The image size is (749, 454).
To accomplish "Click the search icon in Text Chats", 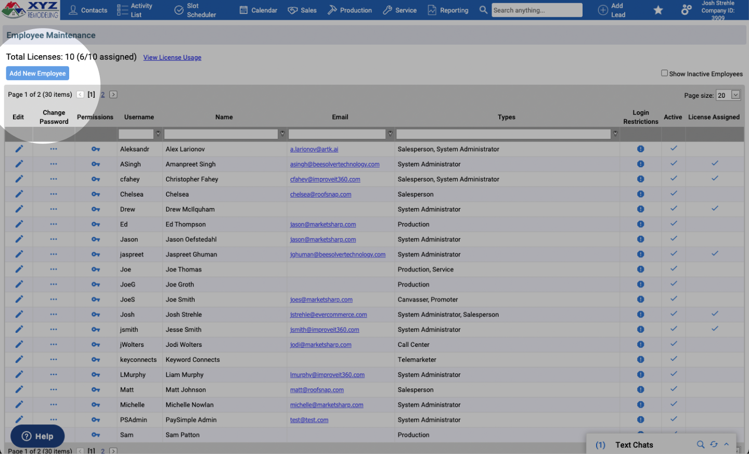I will pos(701,445).
